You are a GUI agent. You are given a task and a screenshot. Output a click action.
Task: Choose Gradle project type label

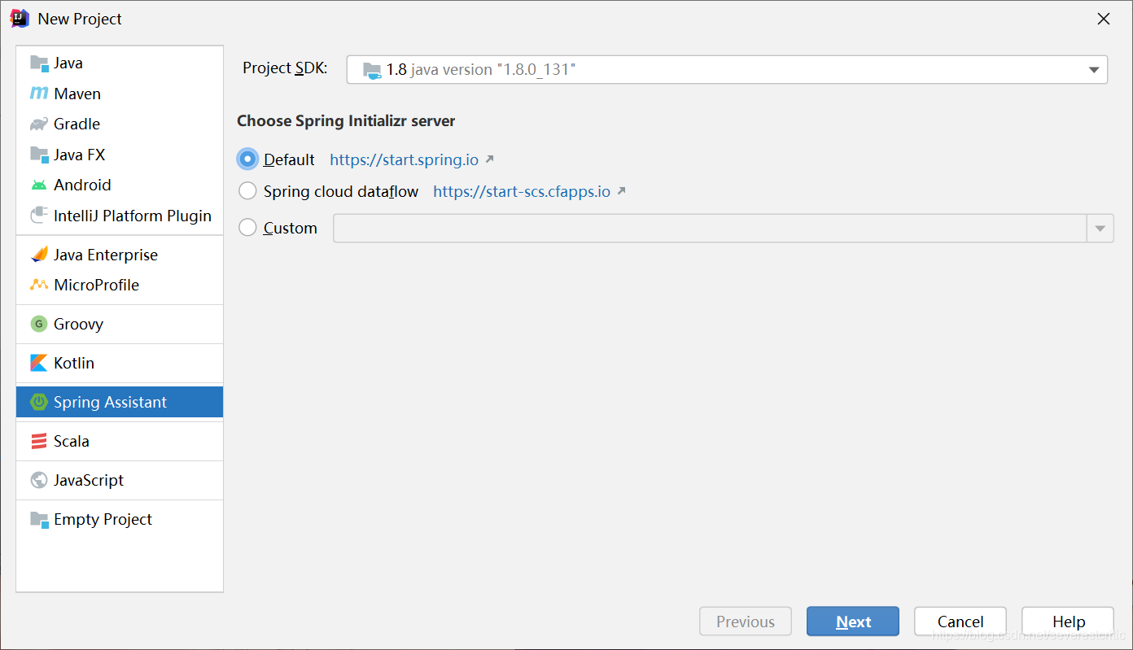pyautogui.click(x=77, y=124)
